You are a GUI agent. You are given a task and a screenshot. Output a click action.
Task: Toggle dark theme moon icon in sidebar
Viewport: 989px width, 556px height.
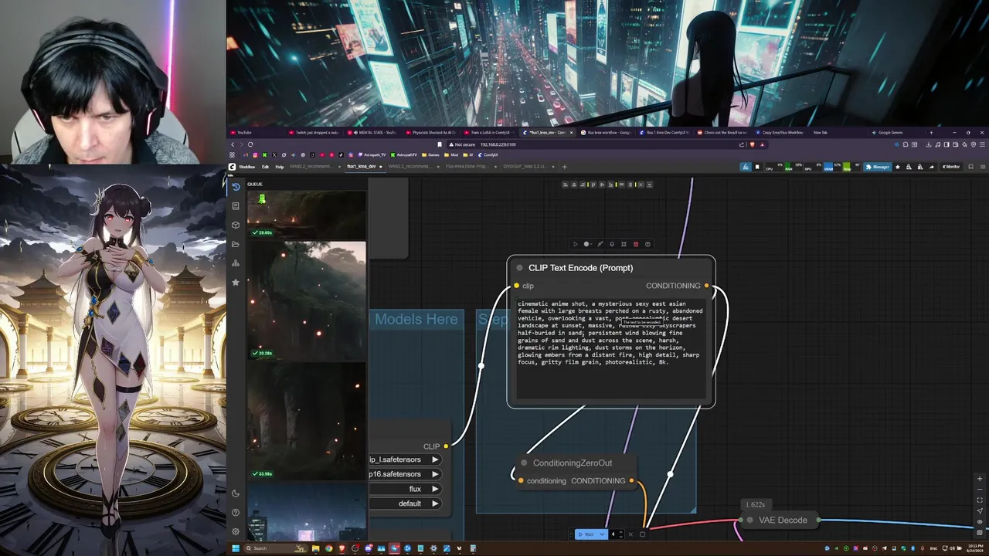point(236,493)
